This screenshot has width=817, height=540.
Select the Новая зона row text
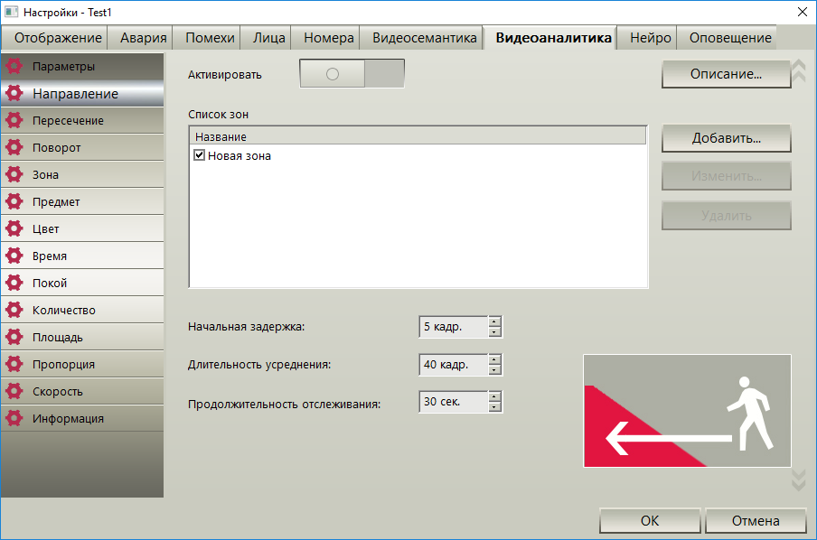pos(239,155)
